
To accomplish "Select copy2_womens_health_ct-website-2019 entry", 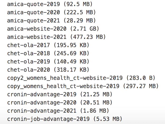I will coord(81,78).
